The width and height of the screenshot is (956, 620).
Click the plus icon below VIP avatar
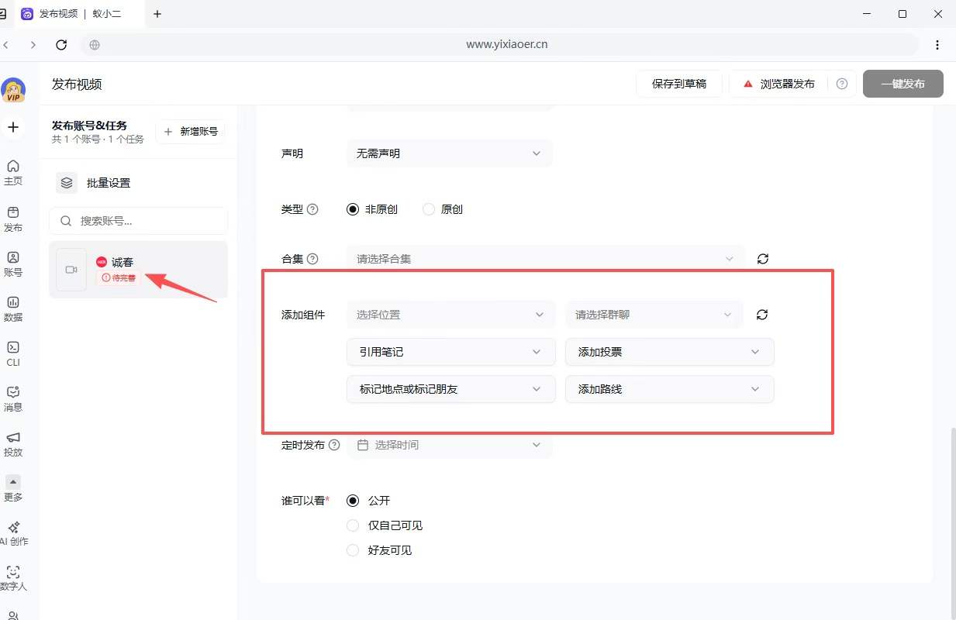coord(13,127)
